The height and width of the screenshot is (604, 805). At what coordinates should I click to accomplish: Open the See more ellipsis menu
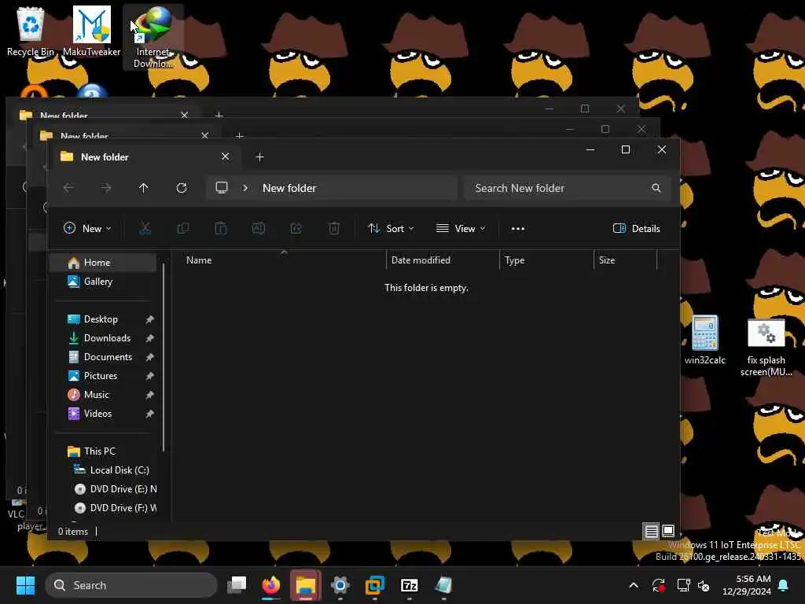click(518, 229)
